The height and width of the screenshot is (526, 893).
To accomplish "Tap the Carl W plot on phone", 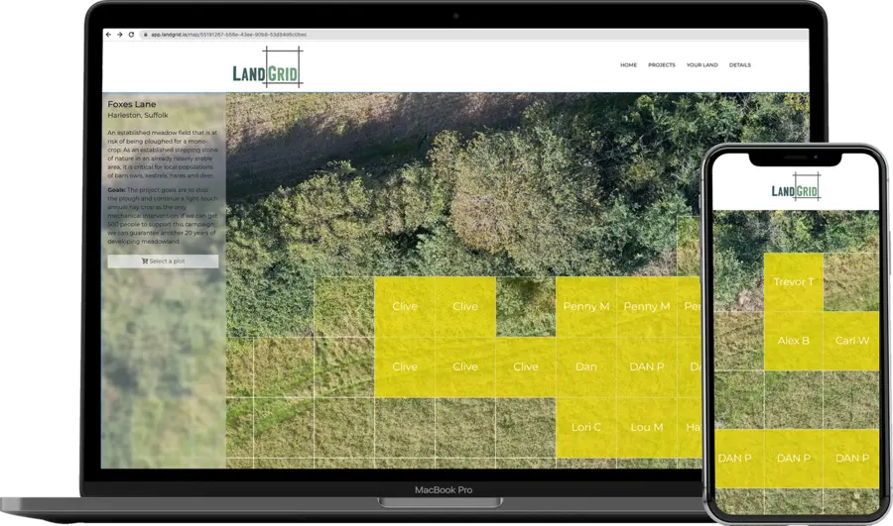I will coord(851,341).
